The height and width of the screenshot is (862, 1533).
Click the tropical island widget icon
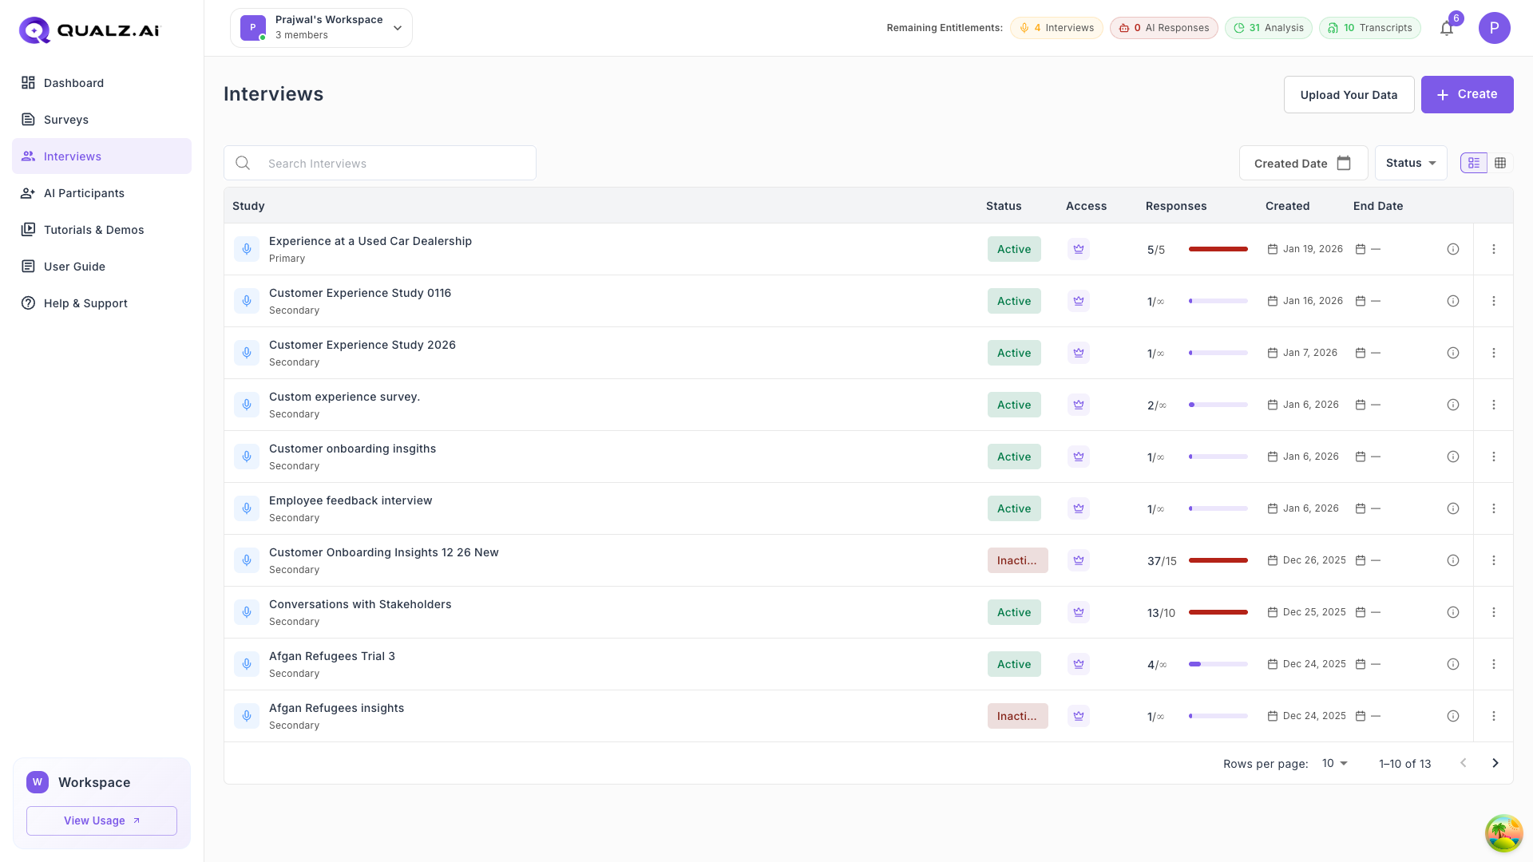tap(1503, 832)
